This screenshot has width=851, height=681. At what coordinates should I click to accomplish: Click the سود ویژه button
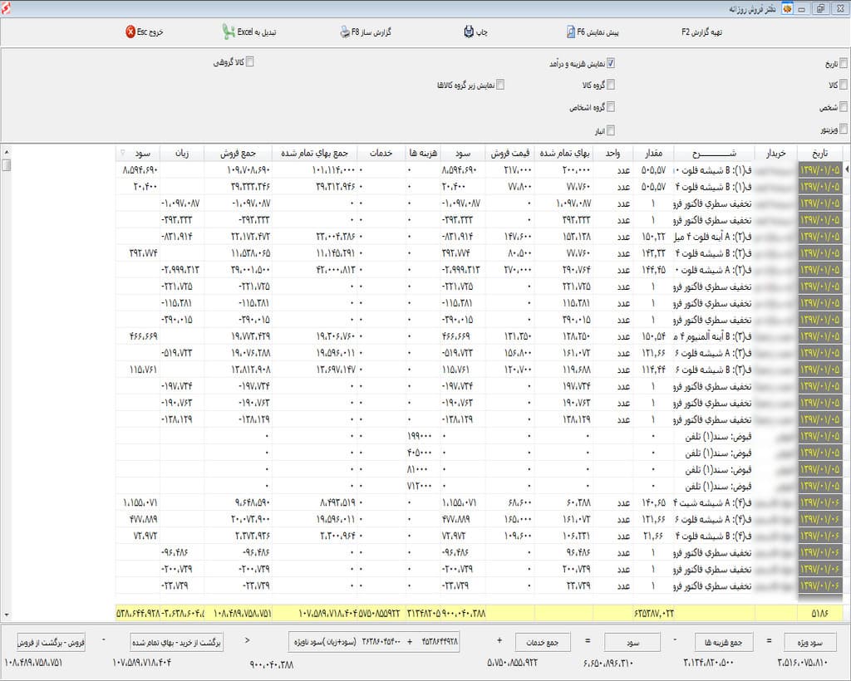coord(809,642)
